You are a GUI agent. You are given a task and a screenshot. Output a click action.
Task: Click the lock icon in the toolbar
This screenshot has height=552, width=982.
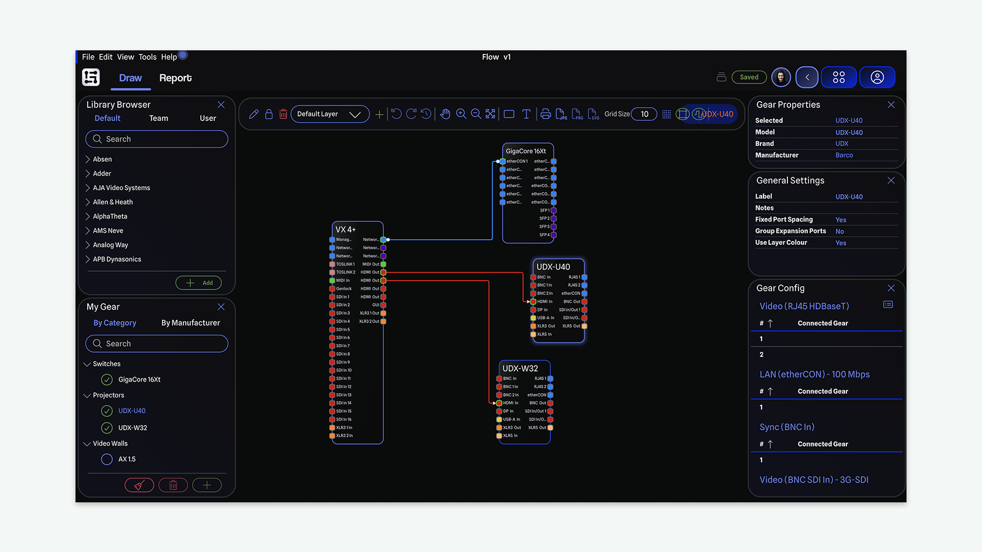pyautogui.click(x=269, y=114)
